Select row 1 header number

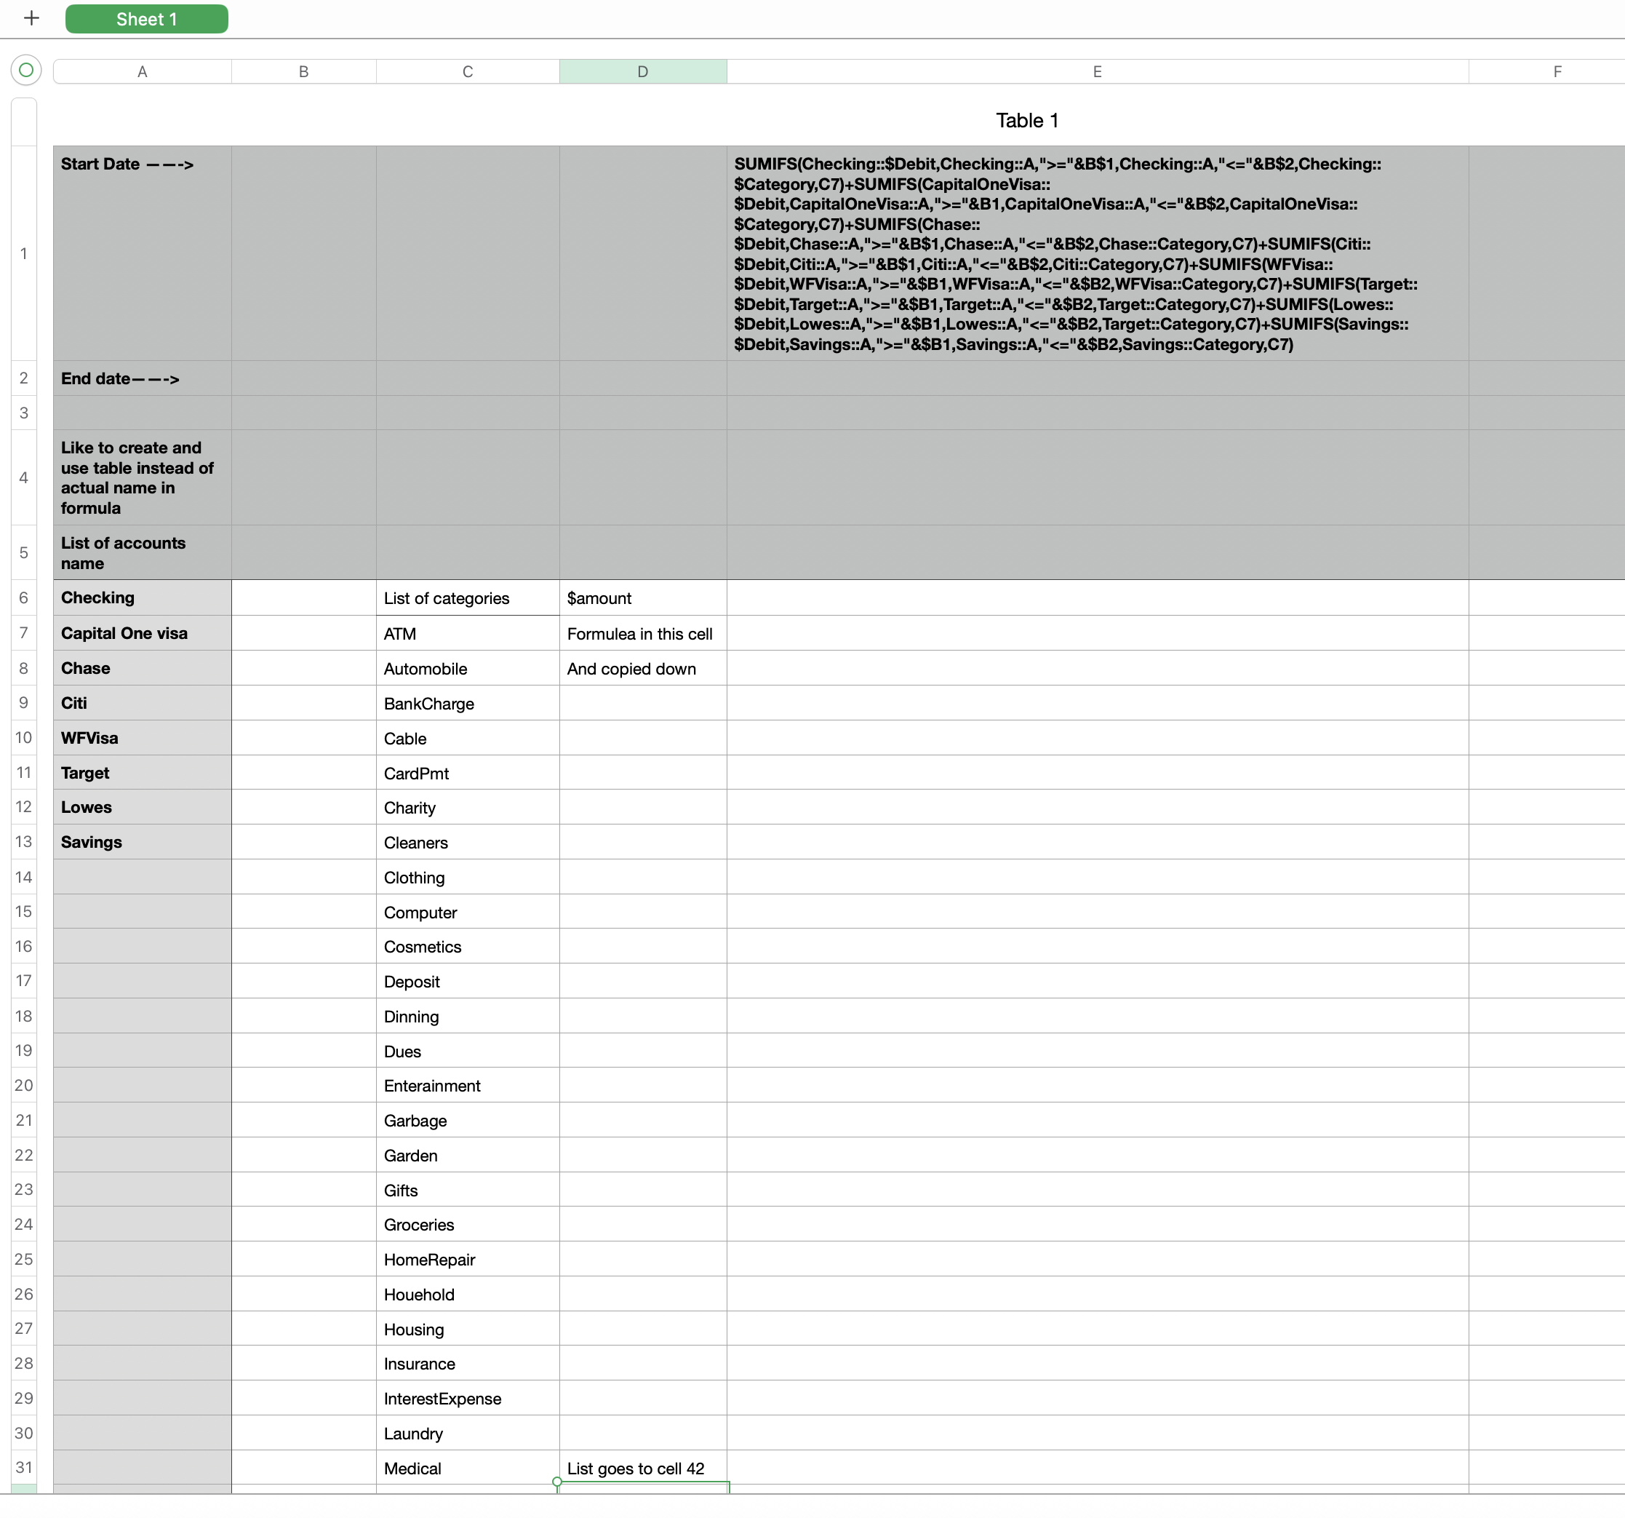24,253
